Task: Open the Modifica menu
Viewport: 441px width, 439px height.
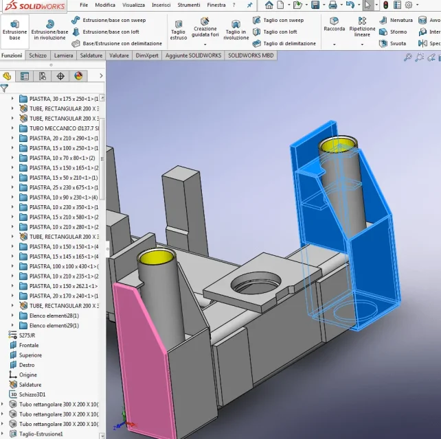Action: coord(105,5)
